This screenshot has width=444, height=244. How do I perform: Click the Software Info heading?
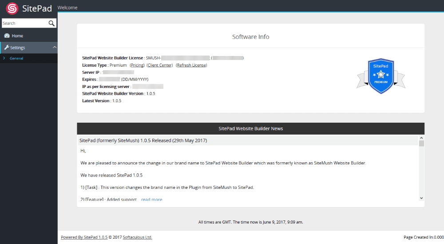[250, 37]
